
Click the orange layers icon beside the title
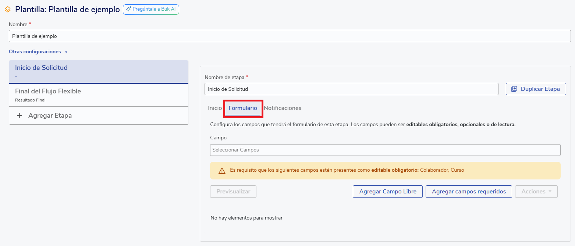click(x=8, y=10)
